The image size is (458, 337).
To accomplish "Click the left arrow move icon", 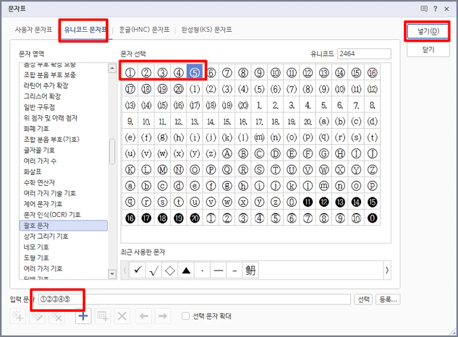I will point(144,316).
